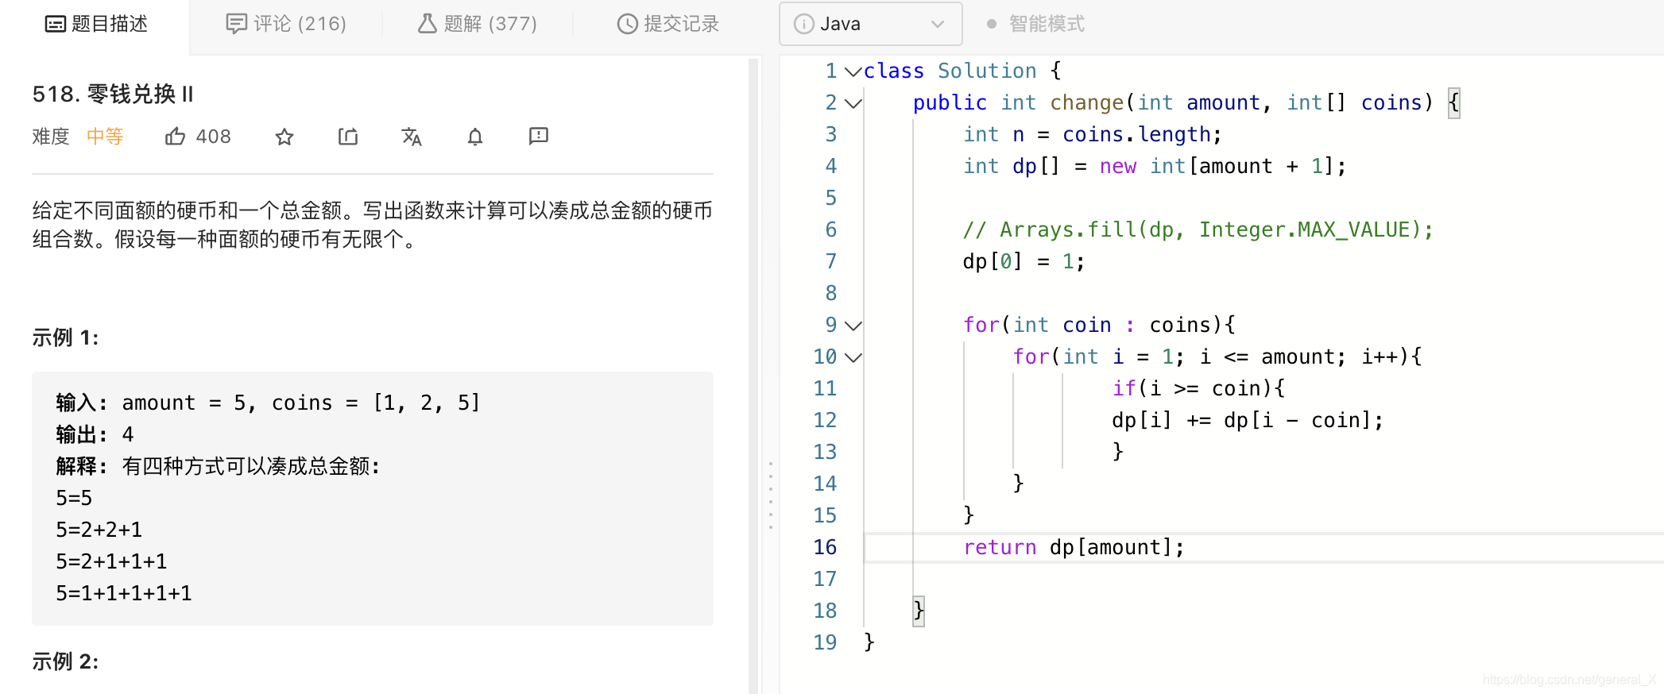Click the 中等 difficulty label

(x=105, y=137)
